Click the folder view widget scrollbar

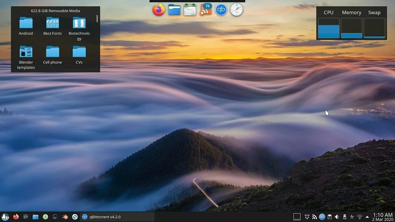pyautogui.click(x=97, y=18)
